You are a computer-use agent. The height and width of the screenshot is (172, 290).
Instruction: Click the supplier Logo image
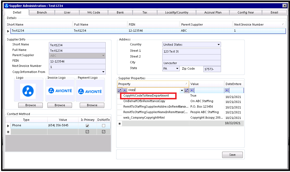[28, 91]
